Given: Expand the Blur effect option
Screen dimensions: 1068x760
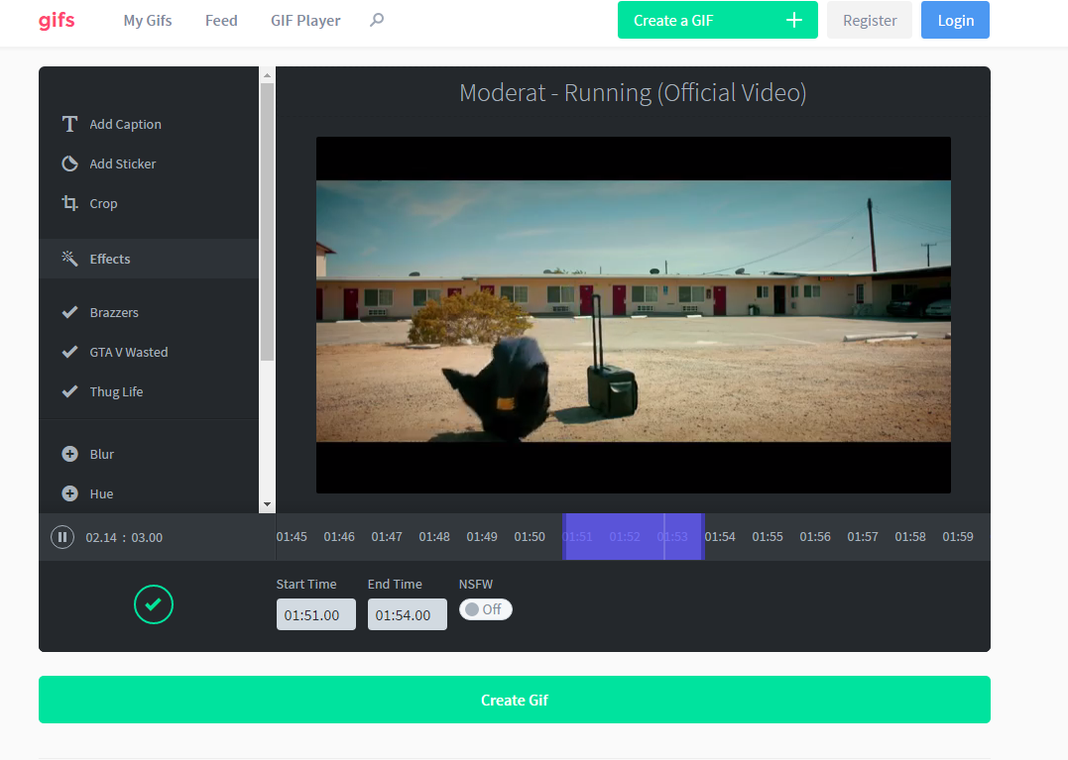Looking at the screenshot, I should coord(69,454).
